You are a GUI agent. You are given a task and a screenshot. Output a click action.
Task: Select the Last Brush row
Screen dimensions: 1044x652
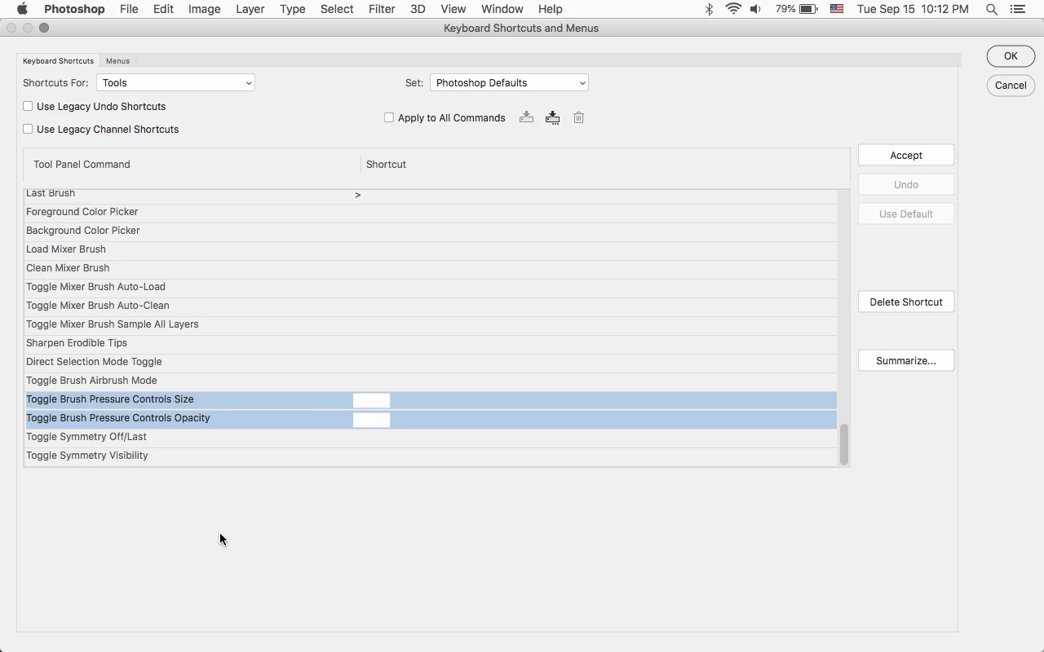(431, 195)
